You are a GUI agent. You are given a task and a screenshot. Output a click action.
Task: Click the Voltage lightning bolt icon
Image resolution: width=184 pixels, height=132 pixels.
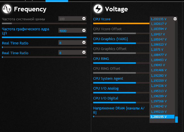(x=98, y=9)
